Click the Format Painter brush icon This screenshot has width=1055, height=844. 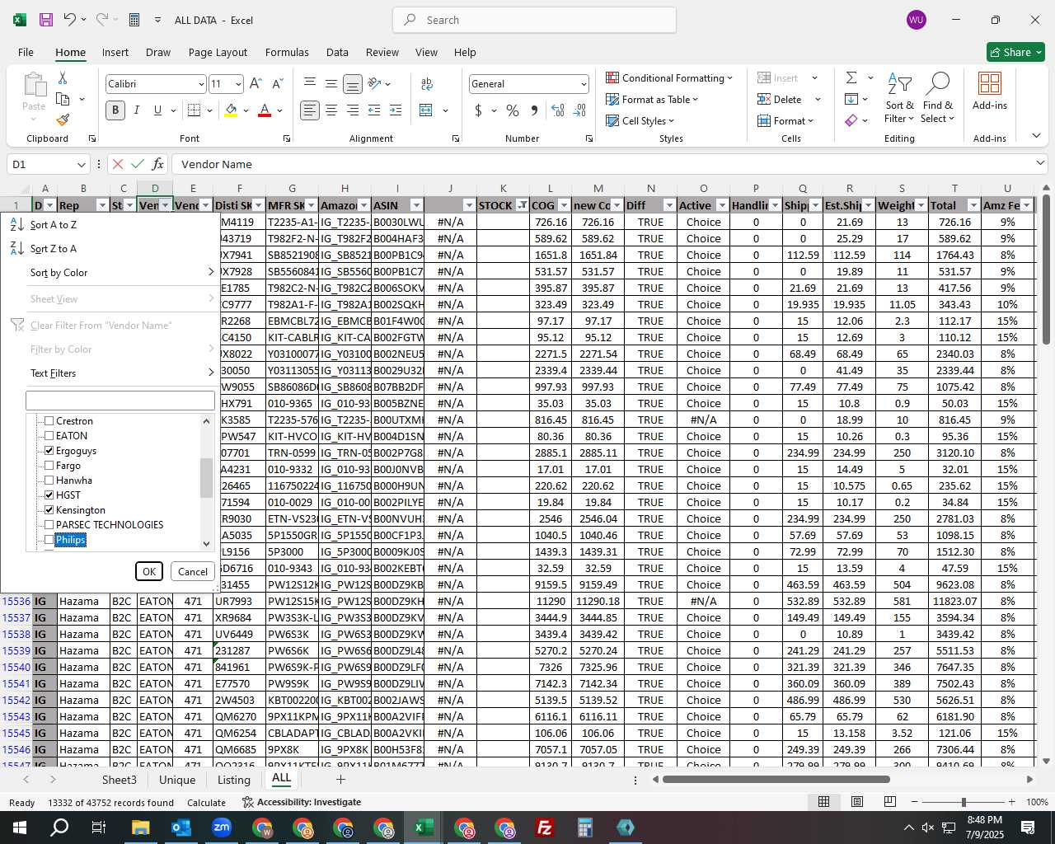(63, 120)
